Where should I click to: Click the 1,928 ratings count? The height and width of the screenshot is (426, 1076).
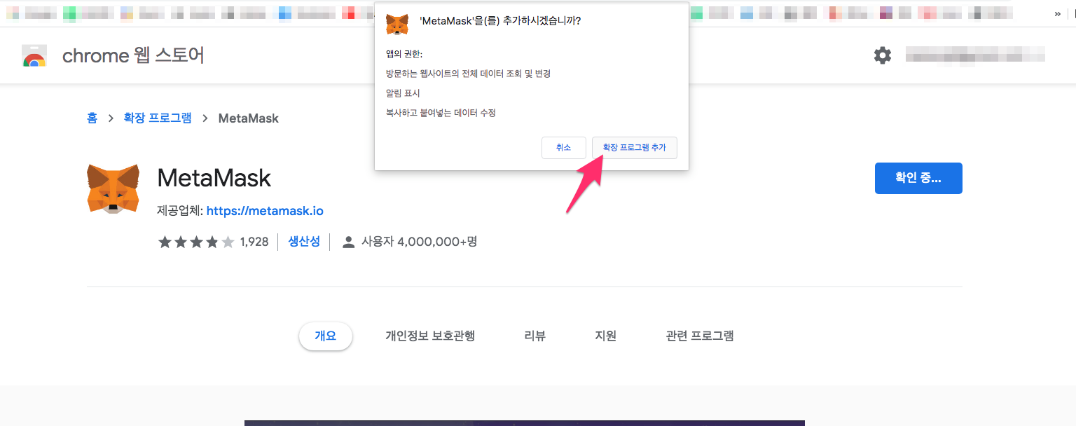click(x=254, y=242)
